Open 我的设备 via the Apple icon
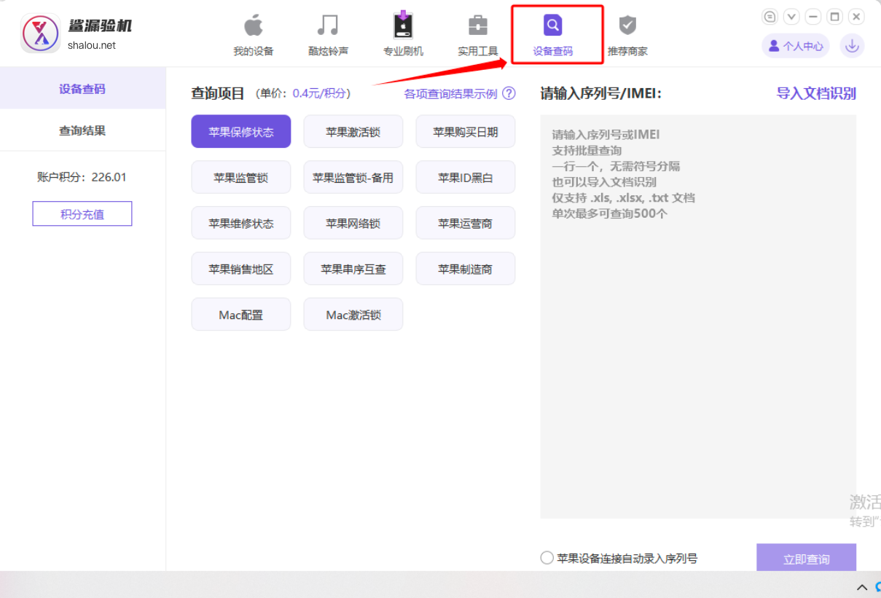This screenshot has width=881, height=598. 254,26
